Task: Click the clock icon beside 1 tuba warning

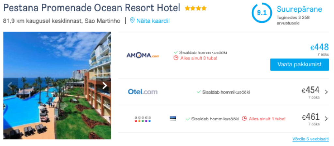Action: click(x=244, y=119)
